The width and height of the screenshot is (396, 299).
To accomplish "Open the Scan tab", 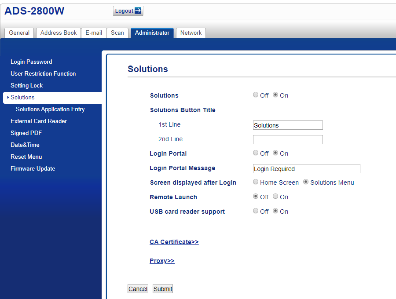I will [x=117, y=33].
